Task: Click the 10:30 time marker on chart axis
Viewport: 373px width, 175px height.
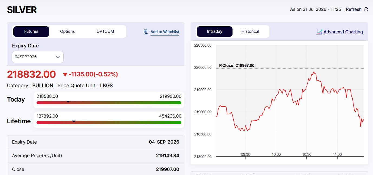Action: tap(307, 155)
